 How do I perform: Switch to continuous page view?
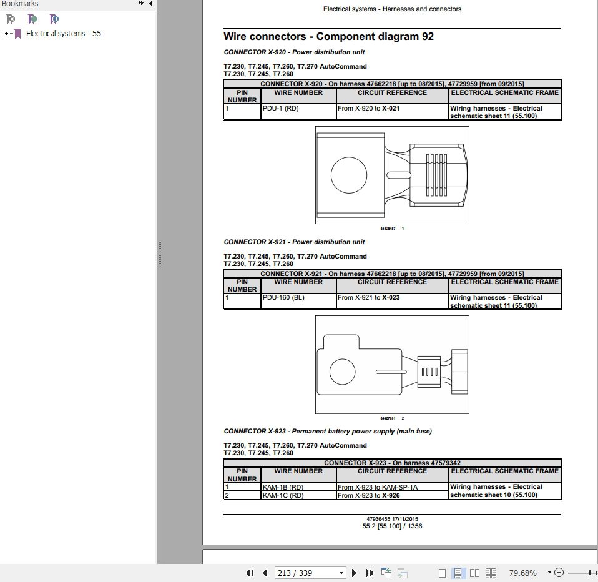tap(458, 573)
